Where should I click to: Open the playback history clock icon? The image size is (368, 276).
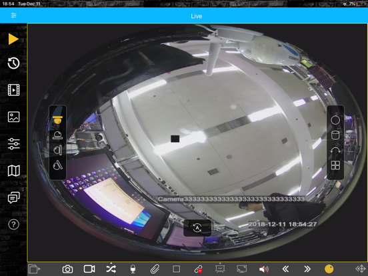13,63
